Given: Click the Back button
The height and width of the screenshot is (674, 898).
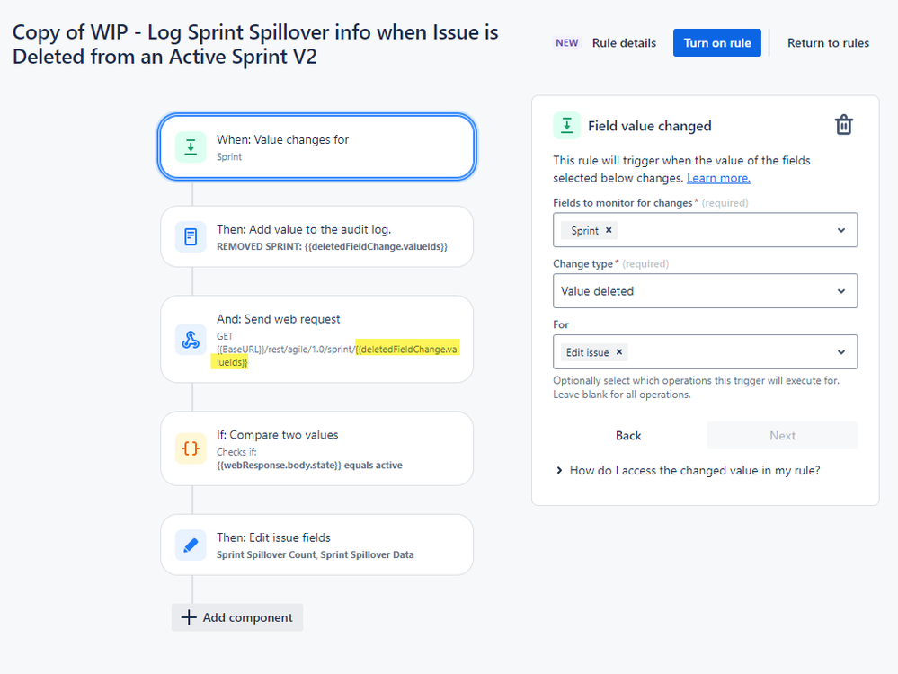Looking at the screenshot, I should (x=628, y=435).
